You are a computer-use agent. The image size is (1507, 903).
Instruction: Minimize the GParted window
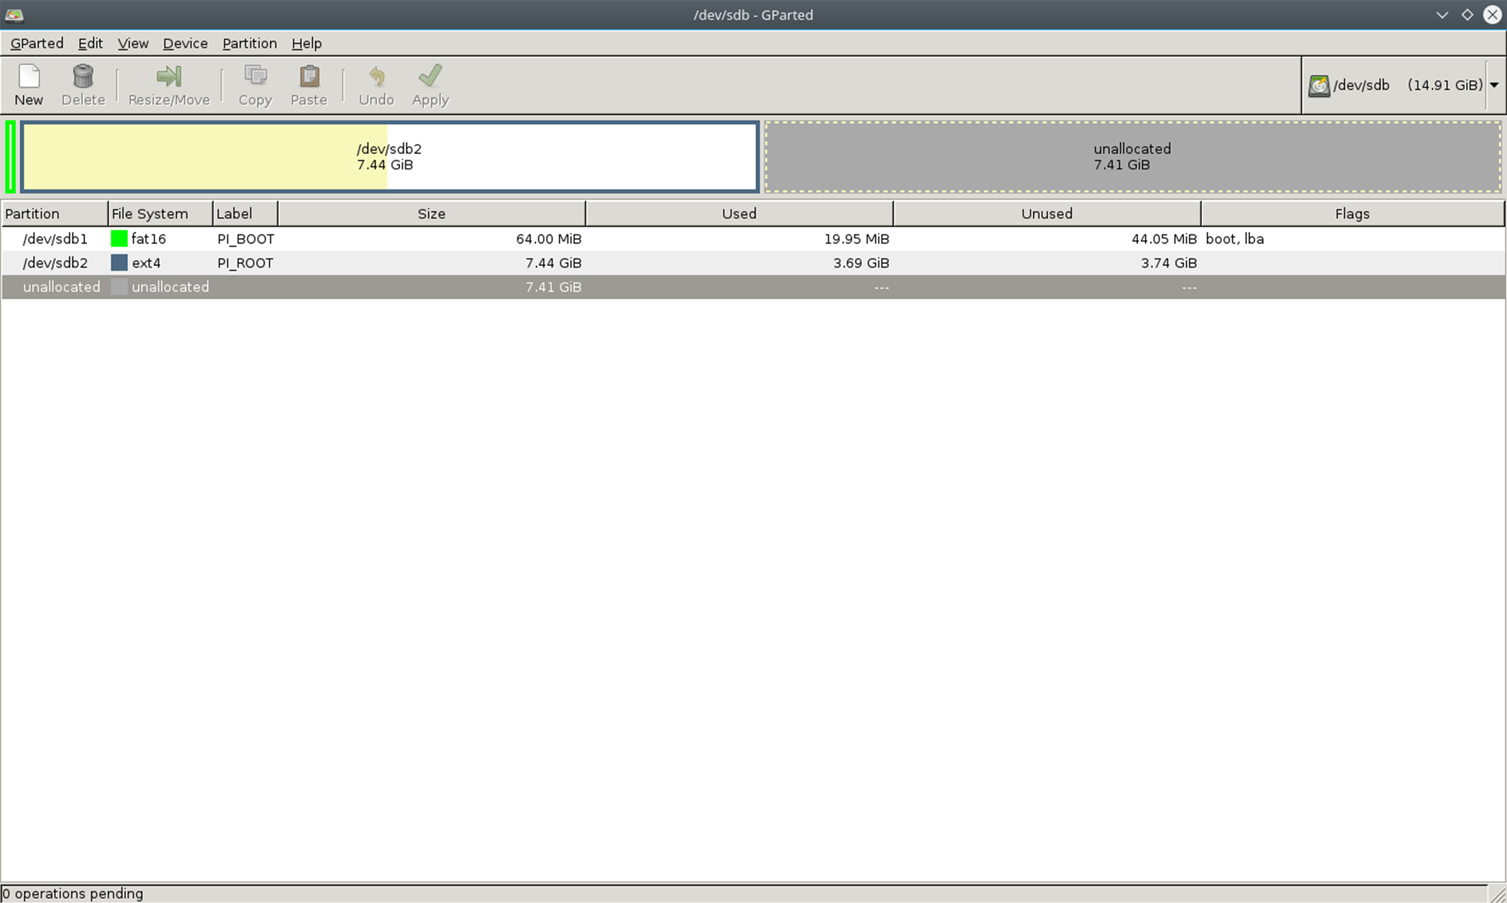(1442, 15)
